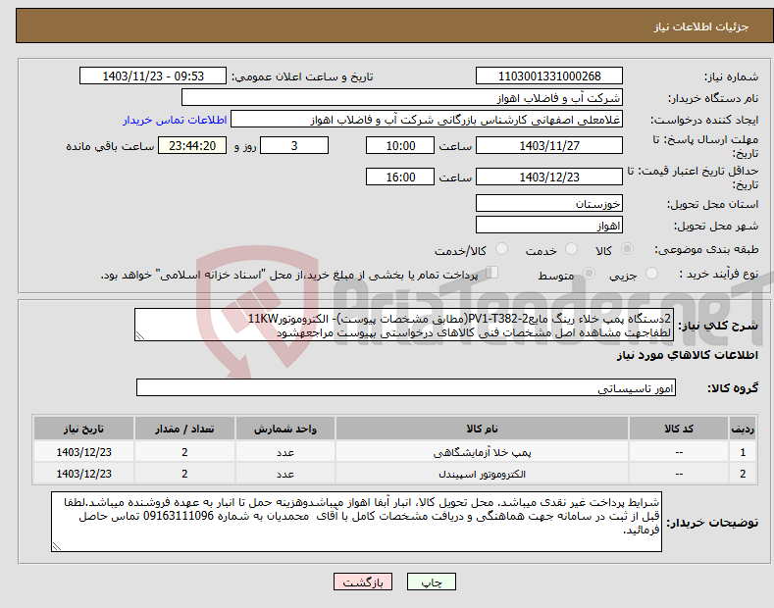Viewport: 774px width, 608px height.
Task: Click the resize handle of buyer notes box
Action: click(x=57, y=546)
